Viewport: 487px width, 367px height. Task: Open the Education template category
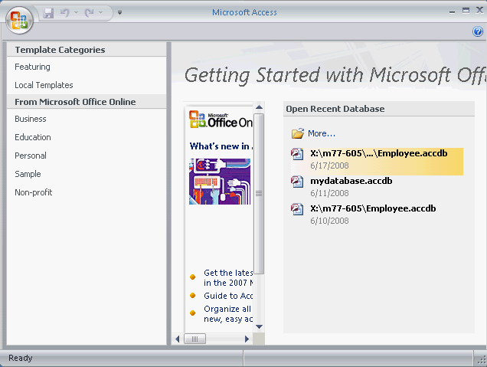pos(33,138)
